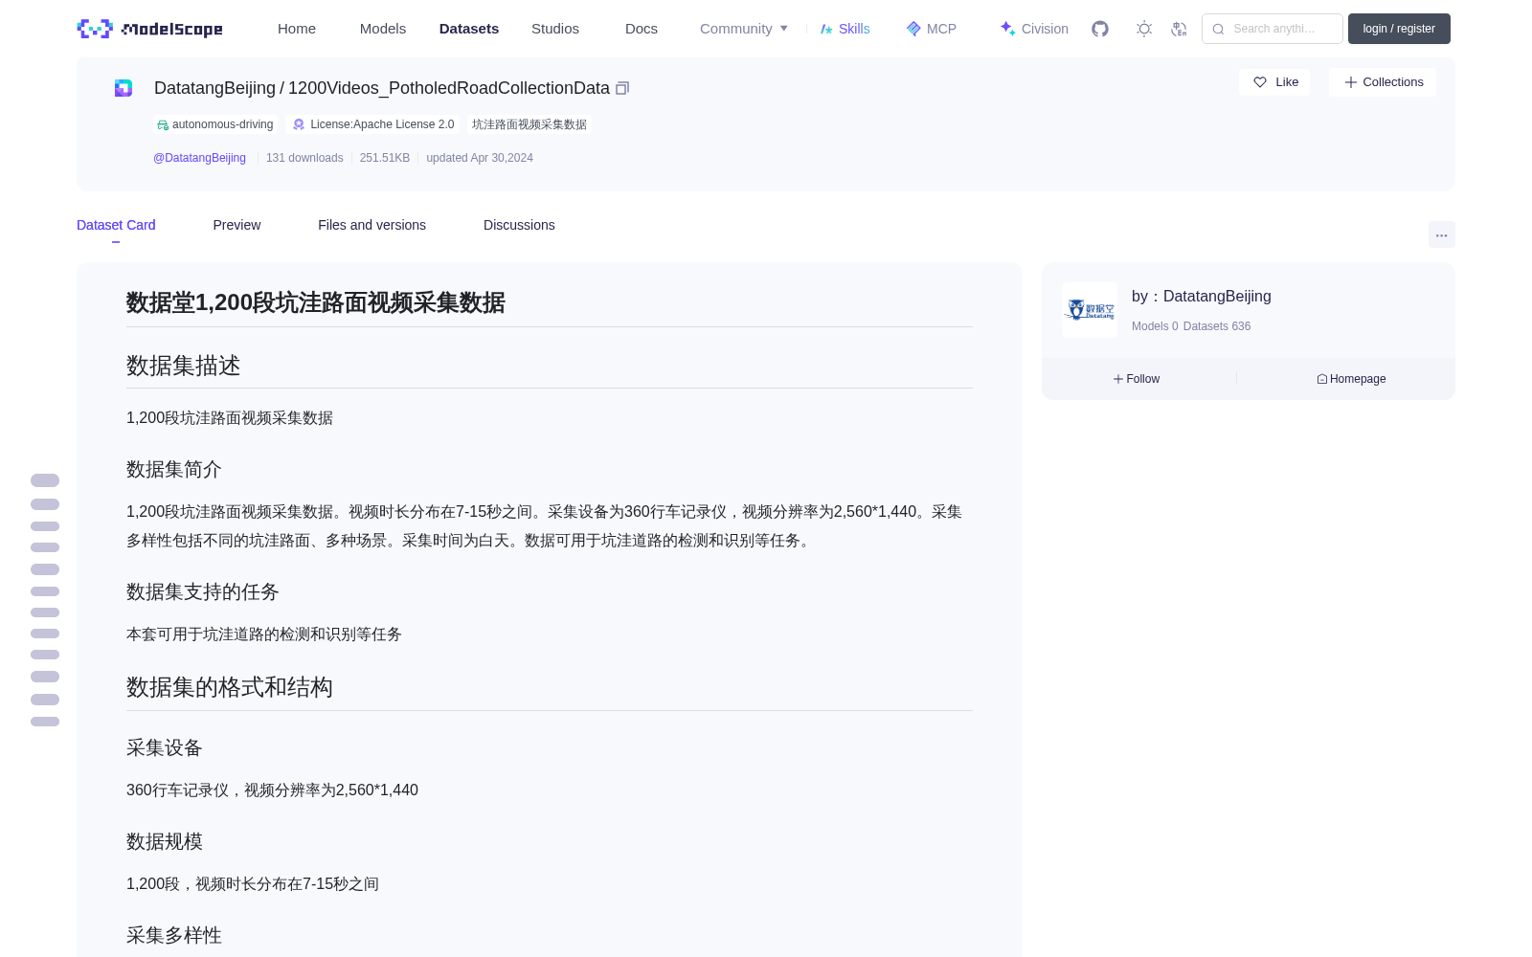
Task: Toggle the light/dark theme sun icon
Action: point(1144,29)
